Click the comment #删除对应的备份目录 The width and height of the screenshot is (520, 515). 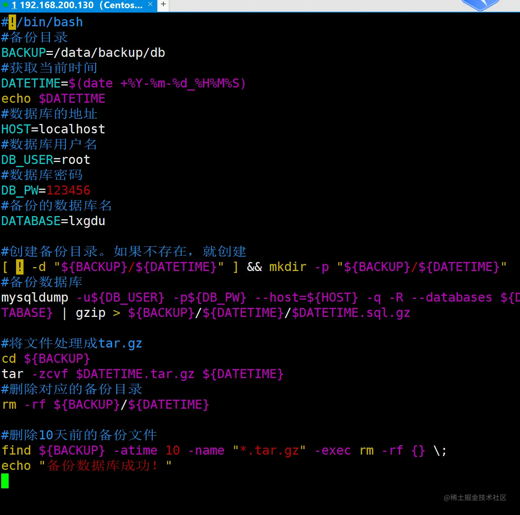(72, 389)
